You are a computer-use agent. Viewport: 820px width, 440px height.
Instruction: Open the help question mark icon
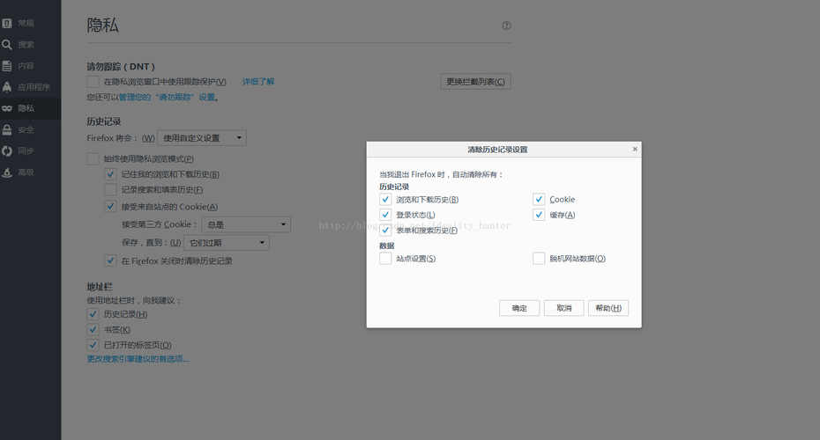coord(506,26)
